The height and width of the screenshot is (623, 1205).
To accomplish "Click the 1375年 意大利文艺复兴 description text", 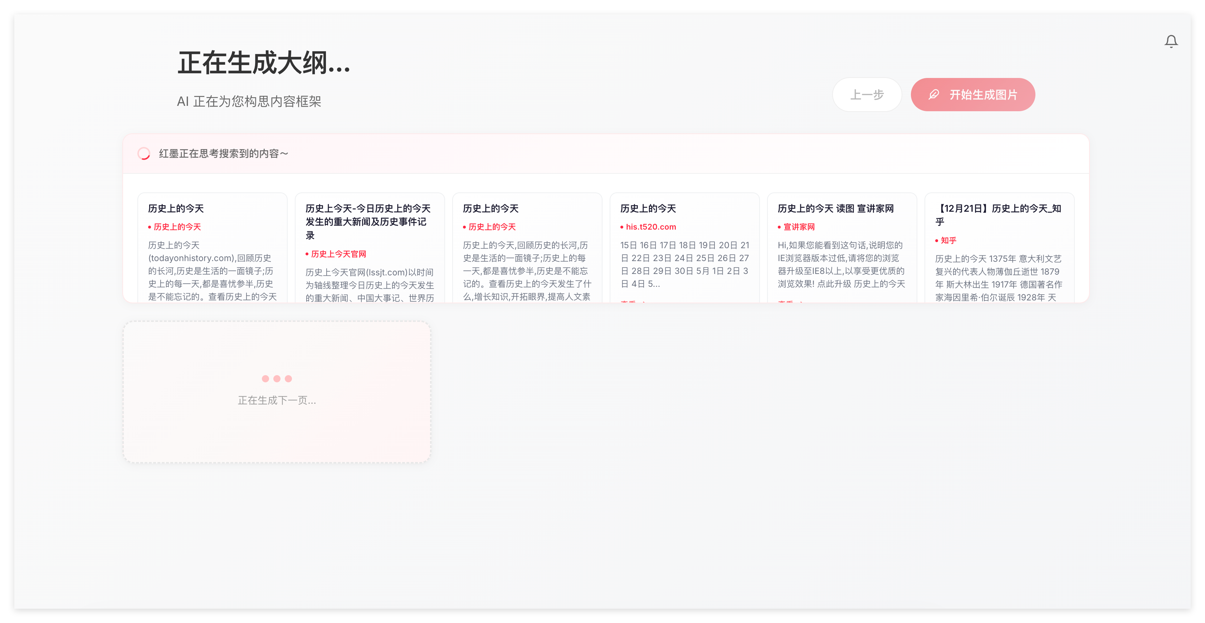I will tap(999, 278).
